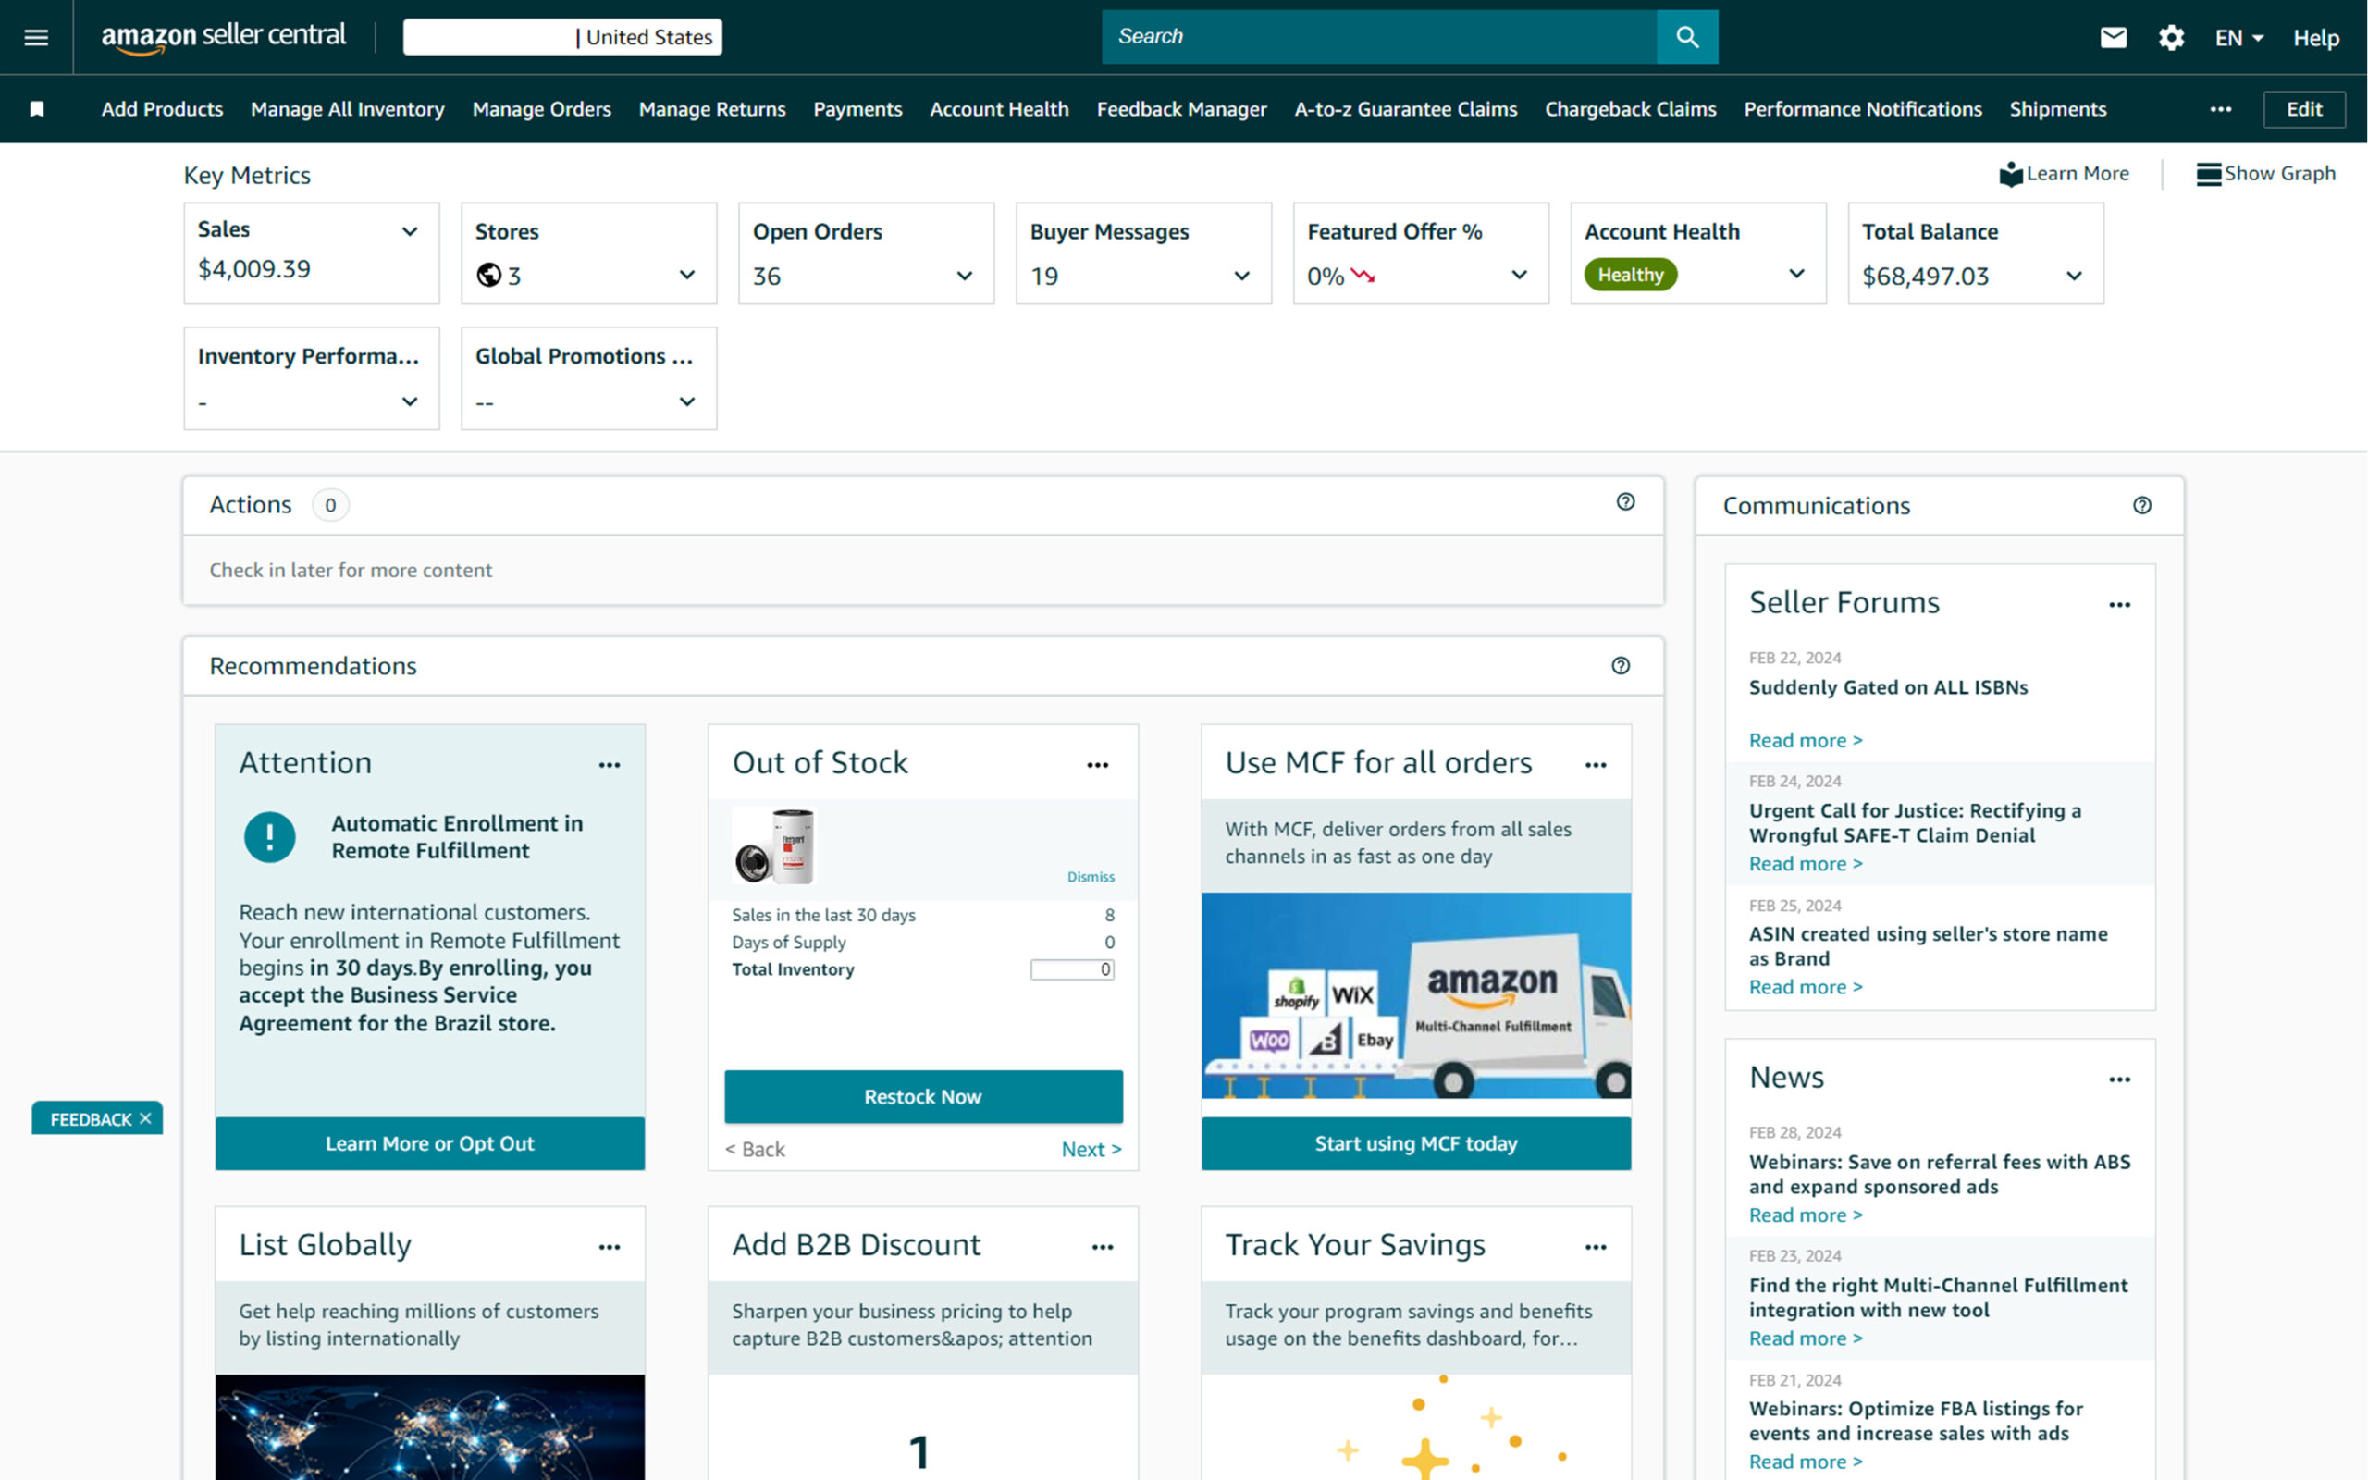Open A-to-z Guarantee Claims
The height and width of the screenshot is (1480, 2368).
point(1405,108)
